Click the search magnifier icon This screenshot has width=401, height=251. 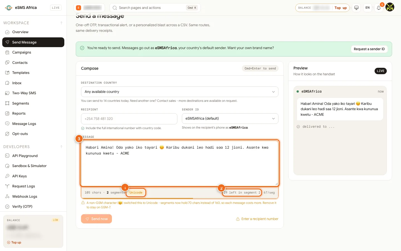(x=115, y=8)
